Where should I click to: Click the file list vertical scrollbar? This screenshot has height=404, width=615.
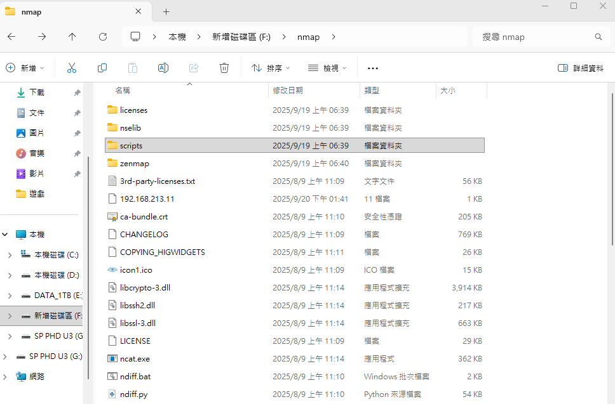[x=612, y=169]
